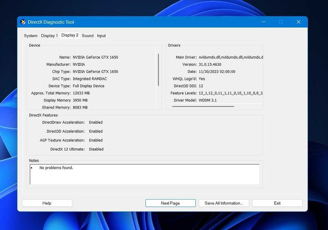
Task: Click the AGP Texture Acceleration Enabled status
Action: (x=96, y=140)
